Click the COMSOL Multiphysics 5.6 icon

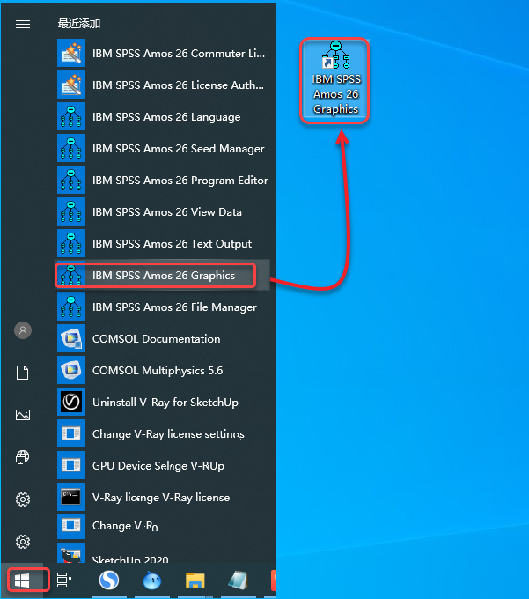pyautogui.click(x=71, y=370)
